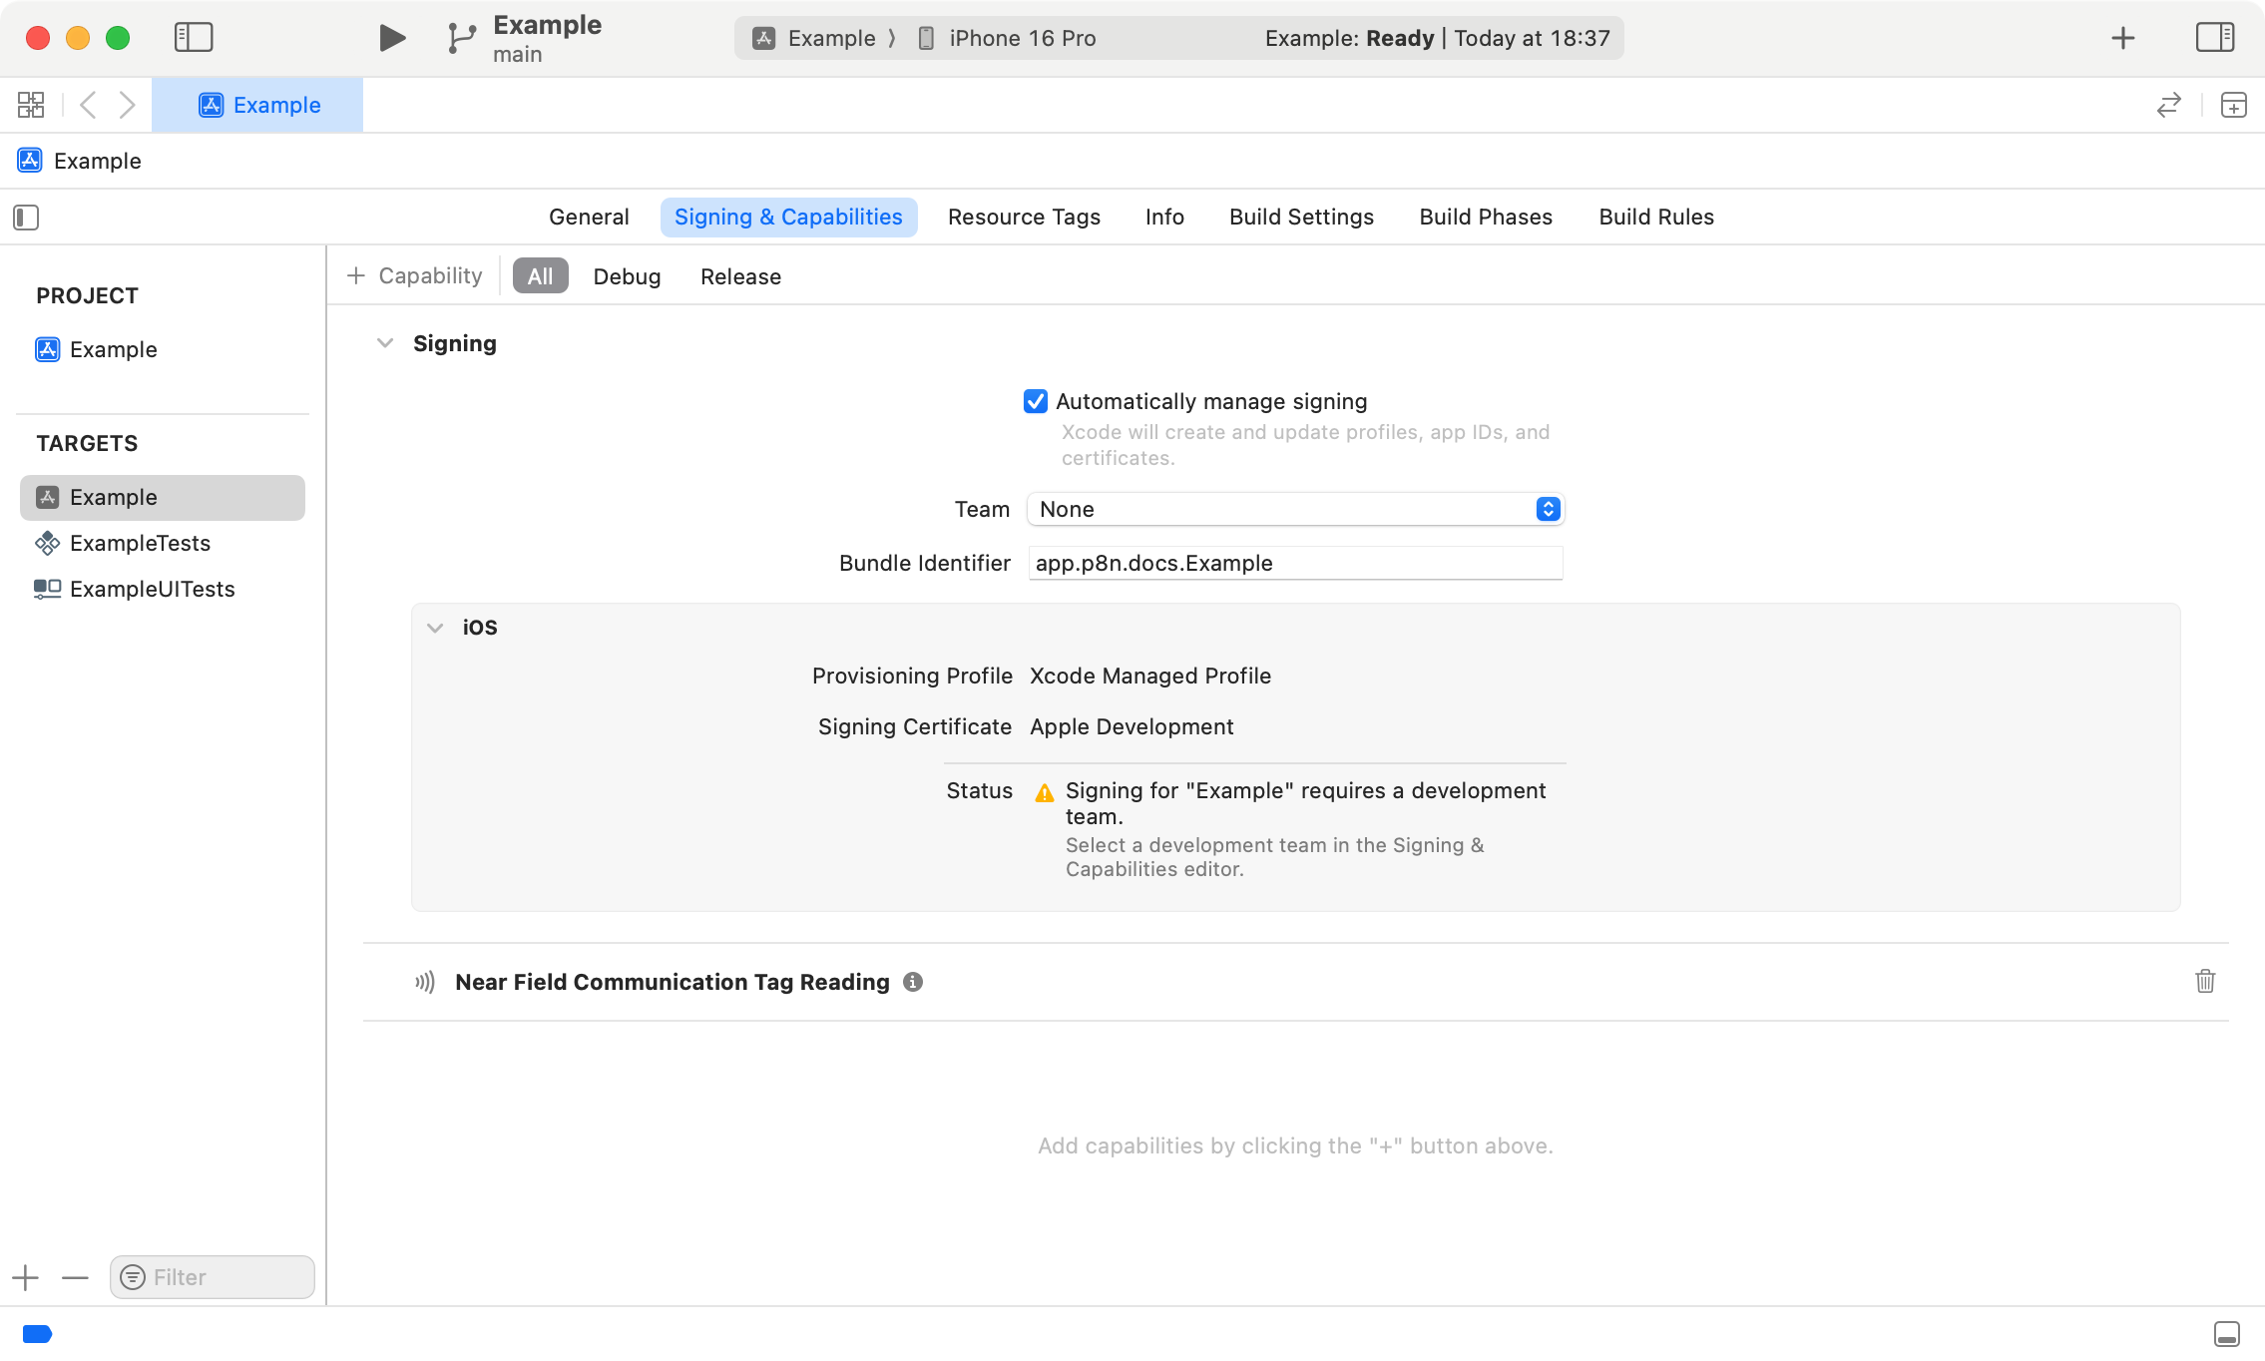Delete Near Field Communication capability with trash icon

point(2205,982)
